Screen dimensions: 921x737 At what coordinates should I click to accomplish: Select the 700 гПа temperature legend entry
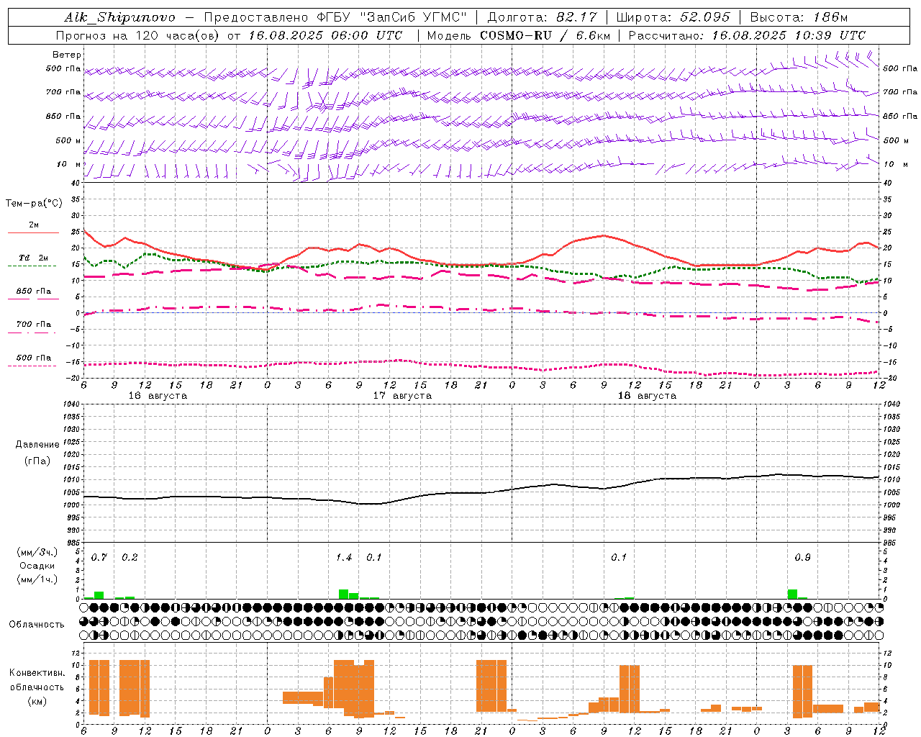pos(34,325)
